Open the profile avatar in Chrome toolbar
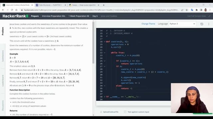The height and width of the screenshot is (119, 213). coord(206,10)
